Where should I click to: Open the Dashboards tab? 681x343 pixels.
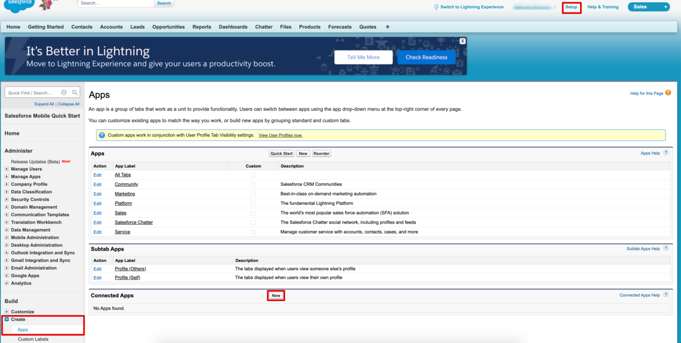233,27
